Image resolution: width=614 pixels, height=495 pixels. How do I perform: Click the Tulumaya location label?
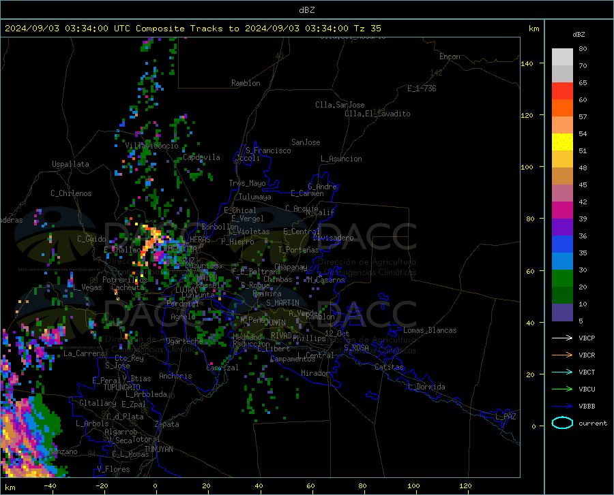click(x=254, y=197)
